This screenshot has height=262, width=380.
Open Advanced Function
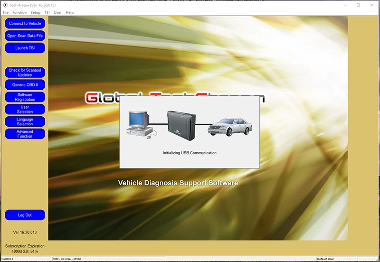[25, 134]
